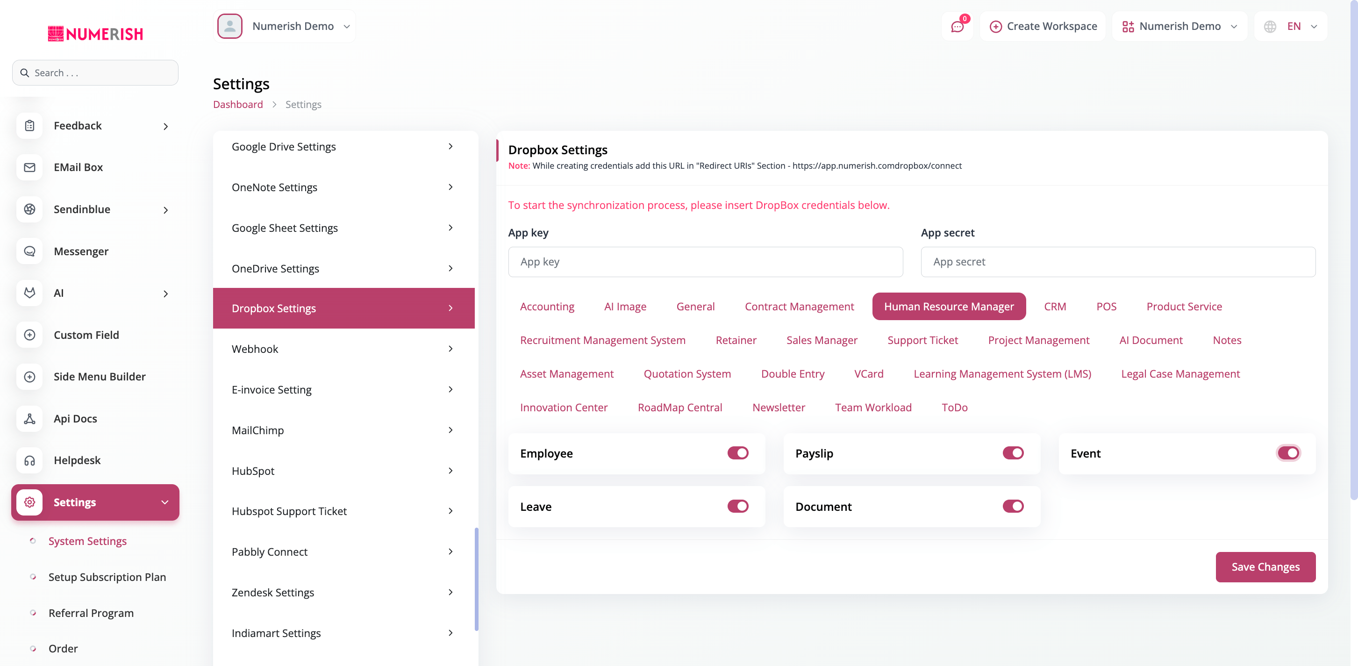Open the Numerish Demo user dropdown
The height and width of the screenshot is (666, 1358).
pyautogui.click(x=285, y=26)
